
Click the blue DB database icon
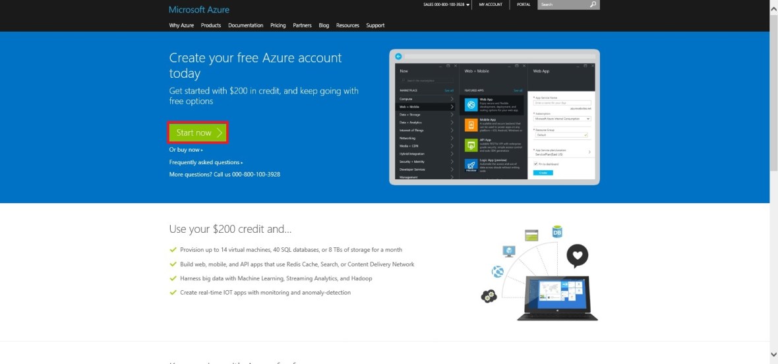[x=557, y=231]
